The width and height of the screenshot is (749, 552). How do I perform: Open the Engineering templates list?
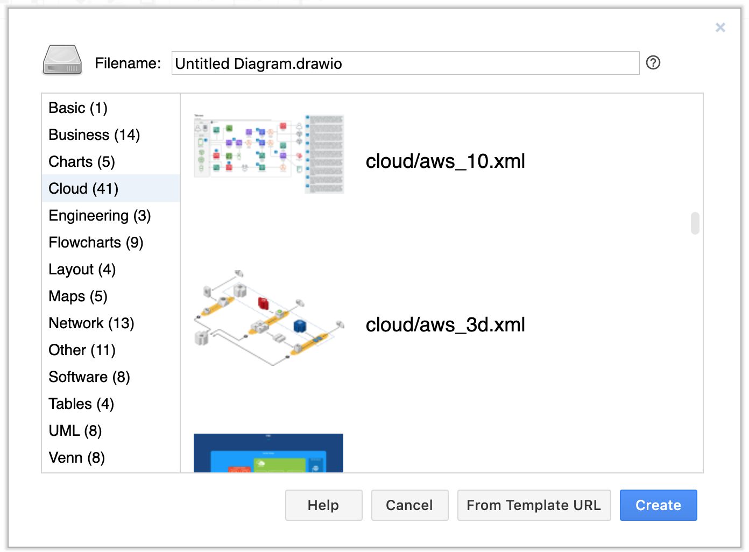(100, 215)
